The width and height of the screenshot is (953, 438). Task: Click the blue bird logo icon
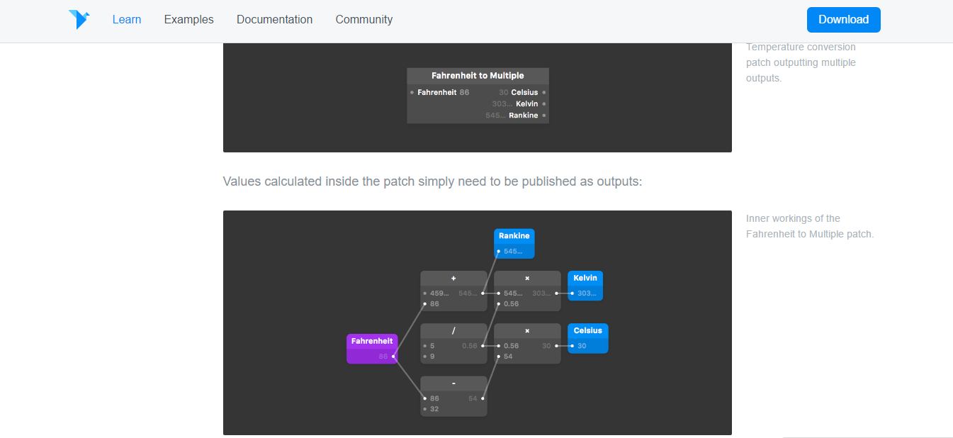tap(79, 20)
